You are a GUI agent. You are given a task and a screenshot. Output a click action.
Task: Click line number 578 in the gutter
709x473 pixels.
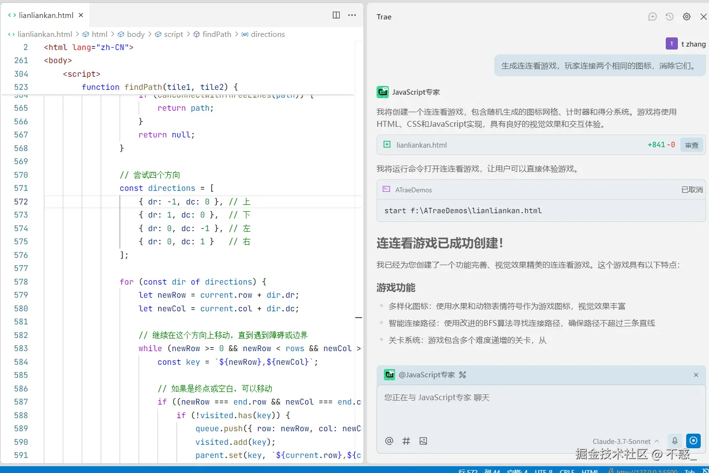(21, 282)
